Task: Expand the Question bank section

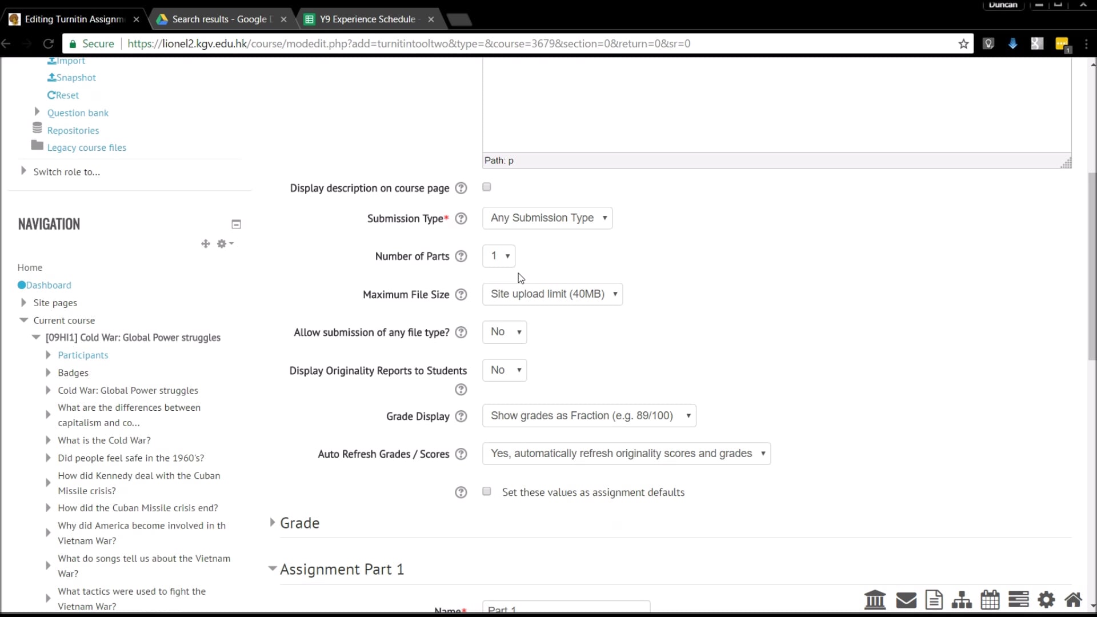Action: 37,112
